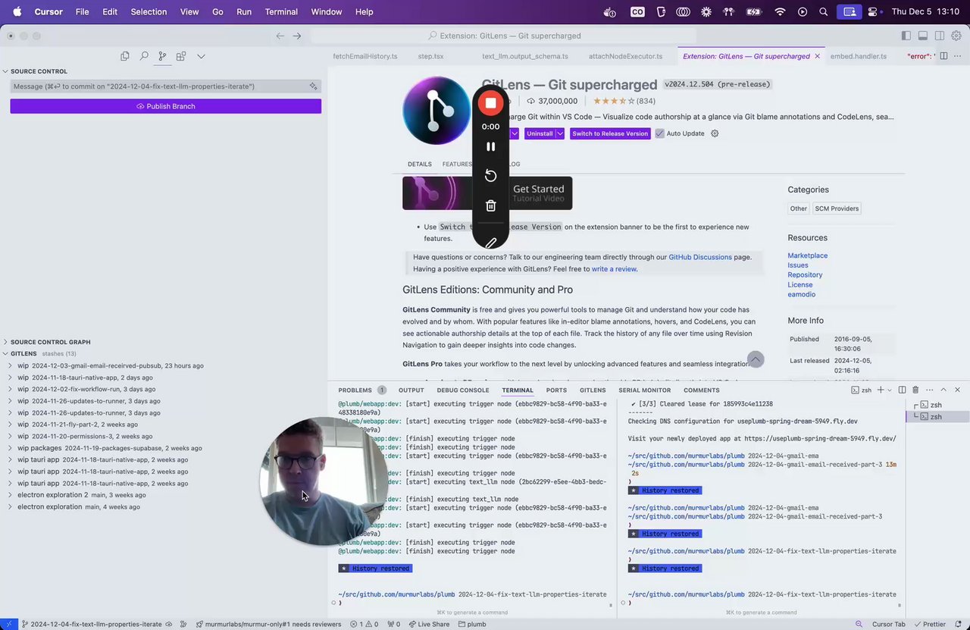The width and height of the screenshot is (970, 630).
Task: Click the AI generate commit message sparkle icon
Action: (313, 86)
